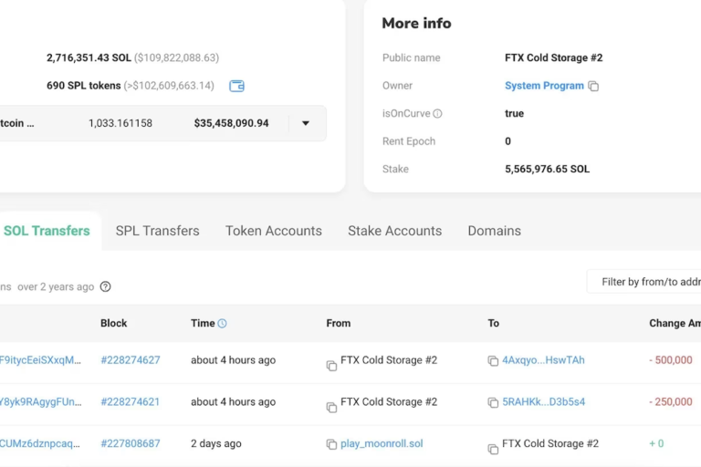Viewport: 701px width, 467px height.
Task: Focus the Filter by from/to address field
Action: coord(643,282)
